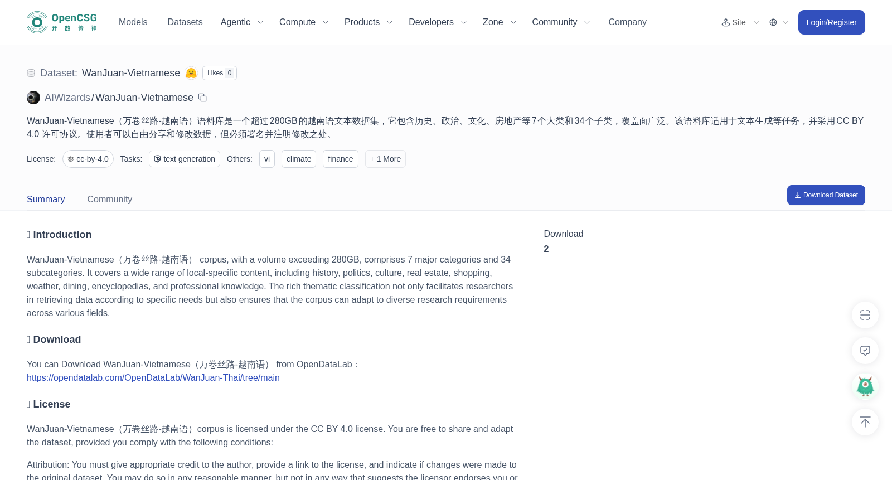The height and width of the screenshot is (480, 892).
Task: Click the License section heading
Action: (x=49, y=404)
